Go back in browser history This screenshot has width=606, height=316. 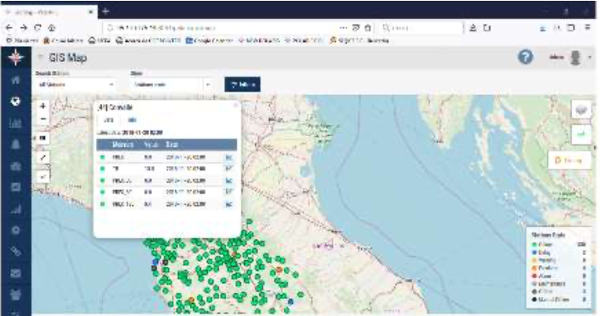pyautogui.click(x=10, y=28)
